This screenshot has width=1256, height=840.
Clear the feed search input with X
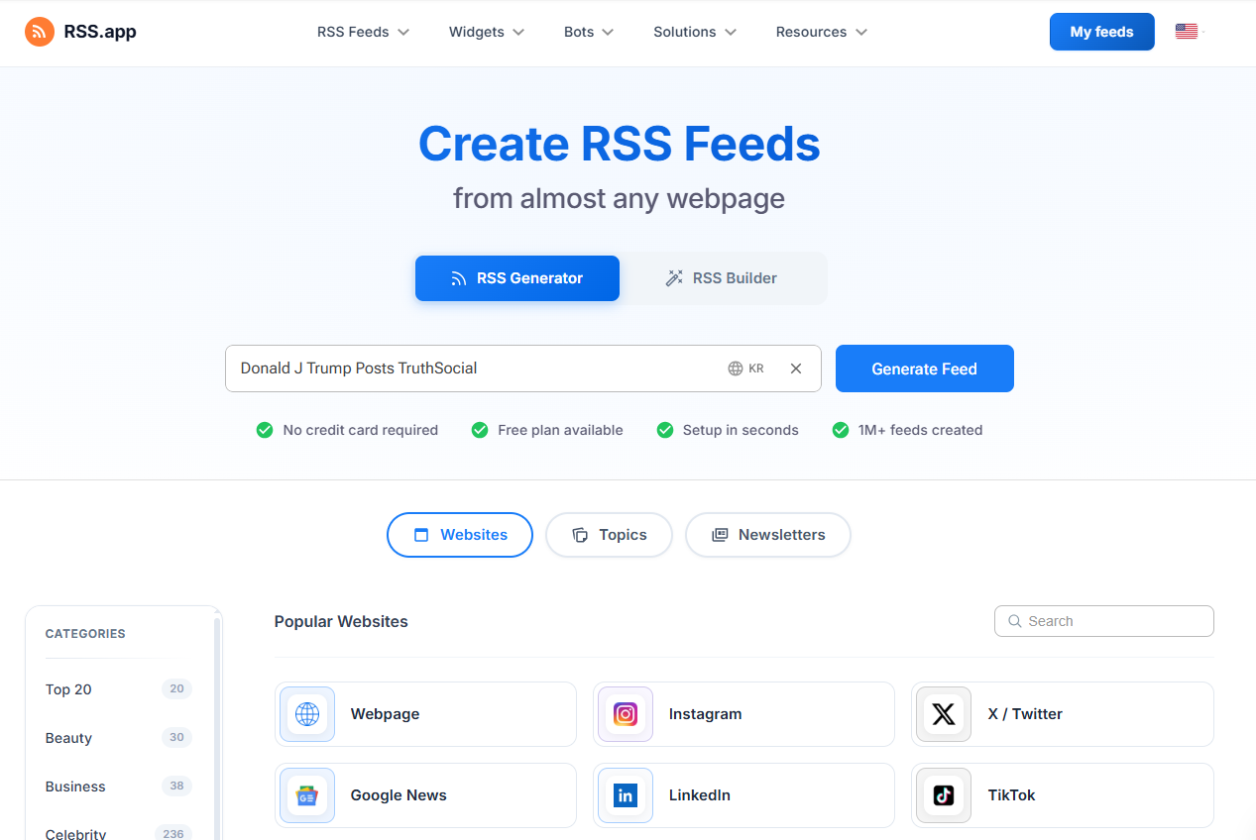click(x=796, y=368)
